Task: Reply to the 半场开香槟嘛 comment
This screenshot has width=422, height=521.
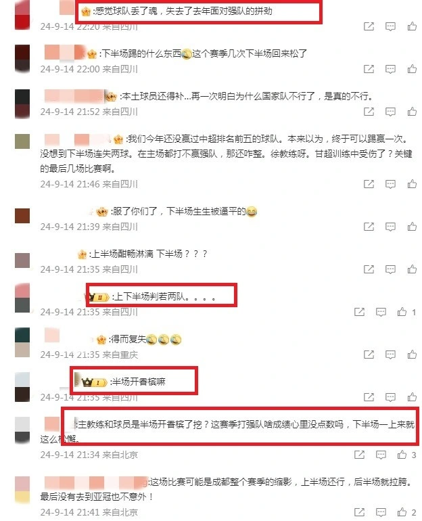Action: pyautogui.click(x=390, y=397)
